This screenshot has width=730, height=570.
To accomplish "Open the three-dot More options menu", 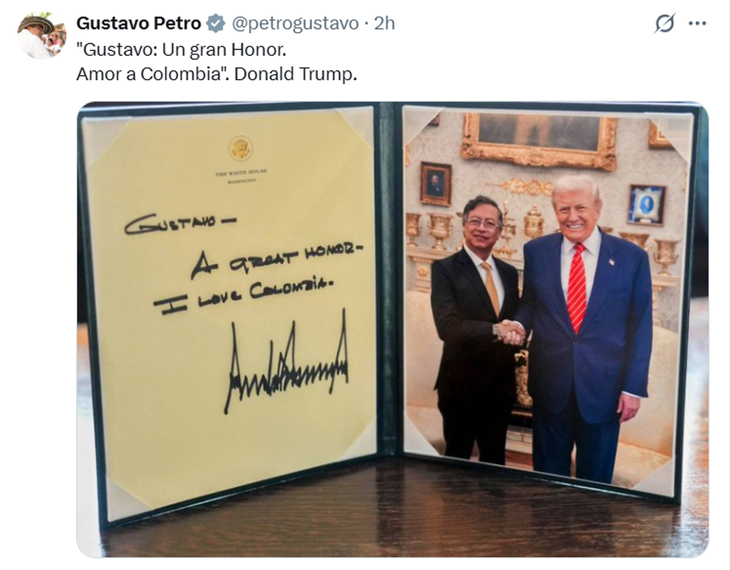I will click(x=697, y=24).
